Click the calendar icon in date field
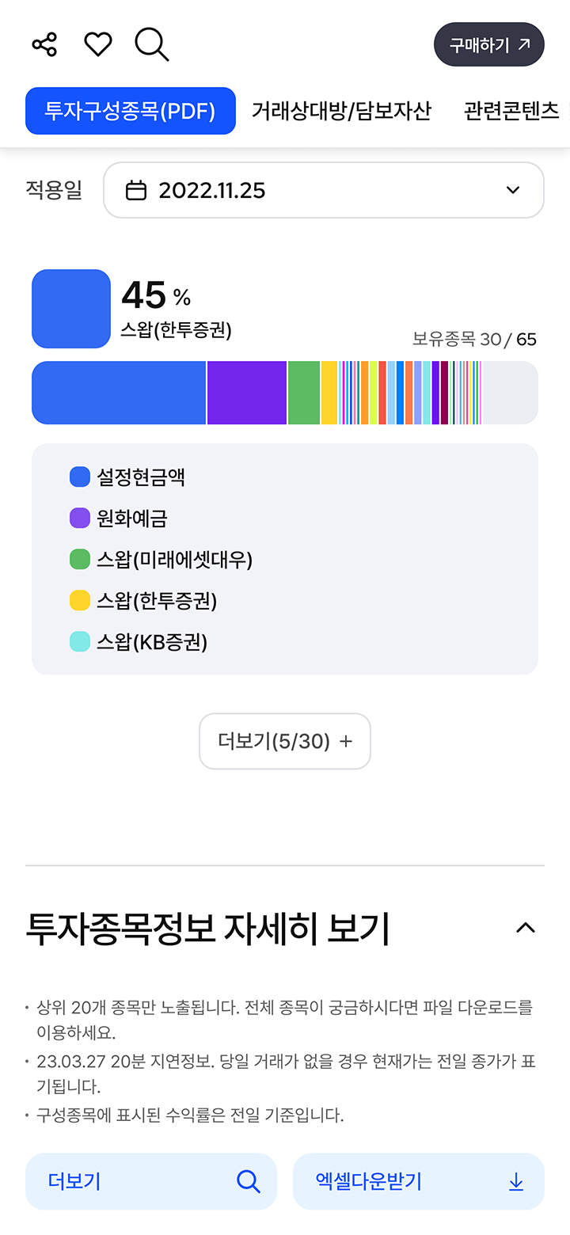 click(x=136, y=191)
